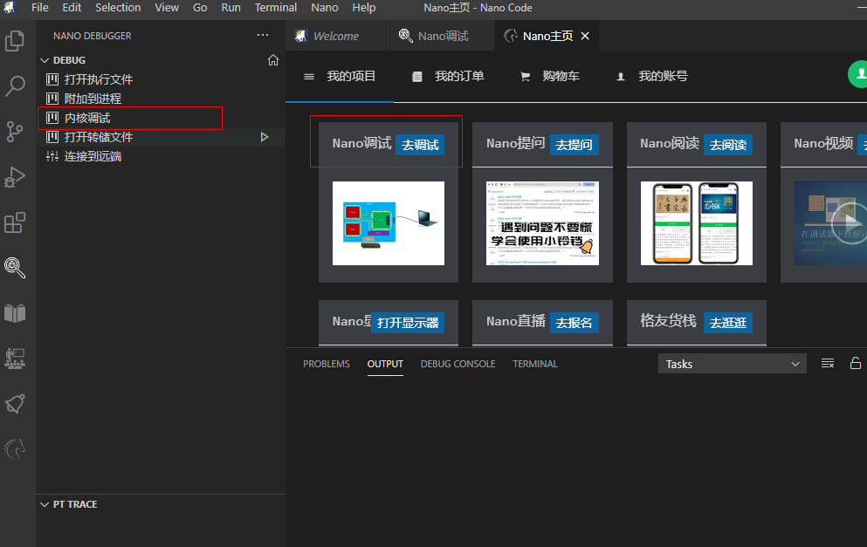Screen dimensions: 867x547
Task: Click the hamburger icon next to 我的项目
Action: coord(309,77)
